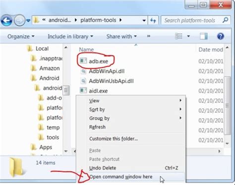Click the aidl.exe file icon
Screen dimensions: 235x185
pos(83,91)
